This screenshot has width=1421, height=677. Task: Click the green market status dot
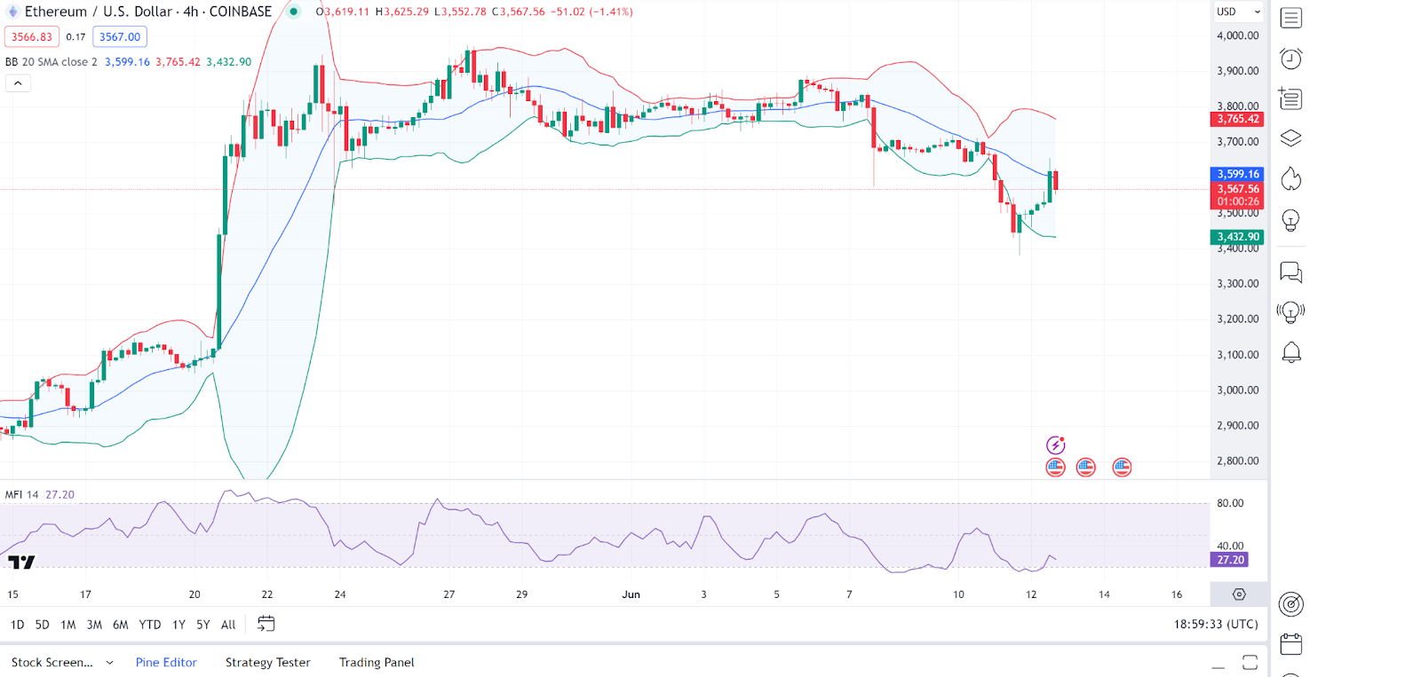tap(294, 12)
